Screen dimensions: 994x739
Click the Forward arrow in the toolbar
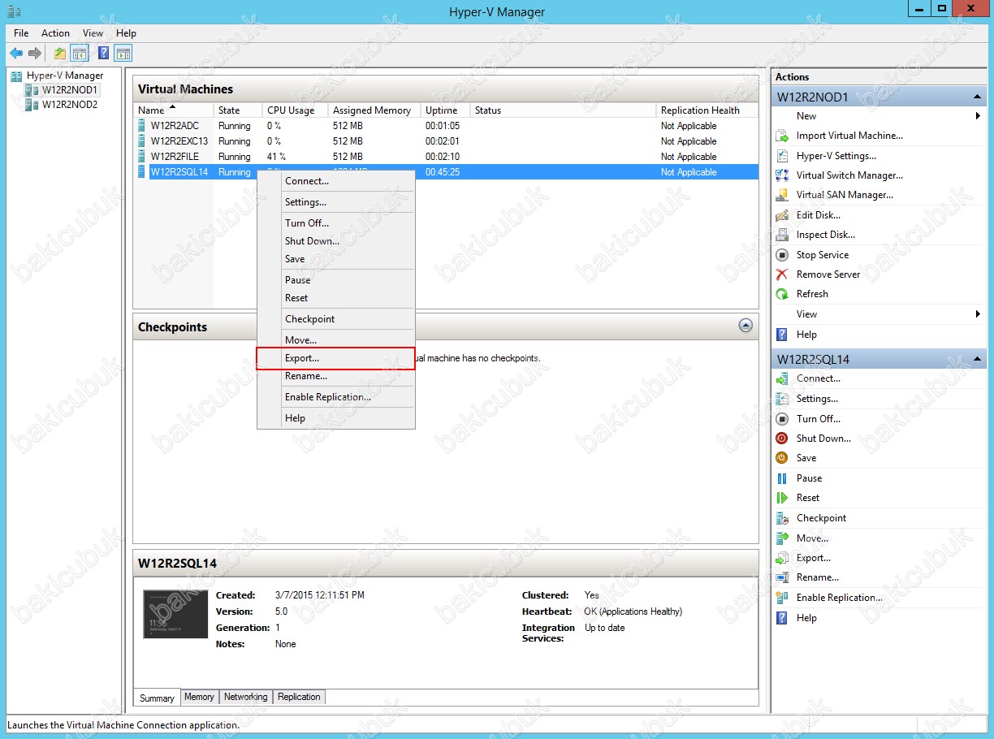point(35,54)
